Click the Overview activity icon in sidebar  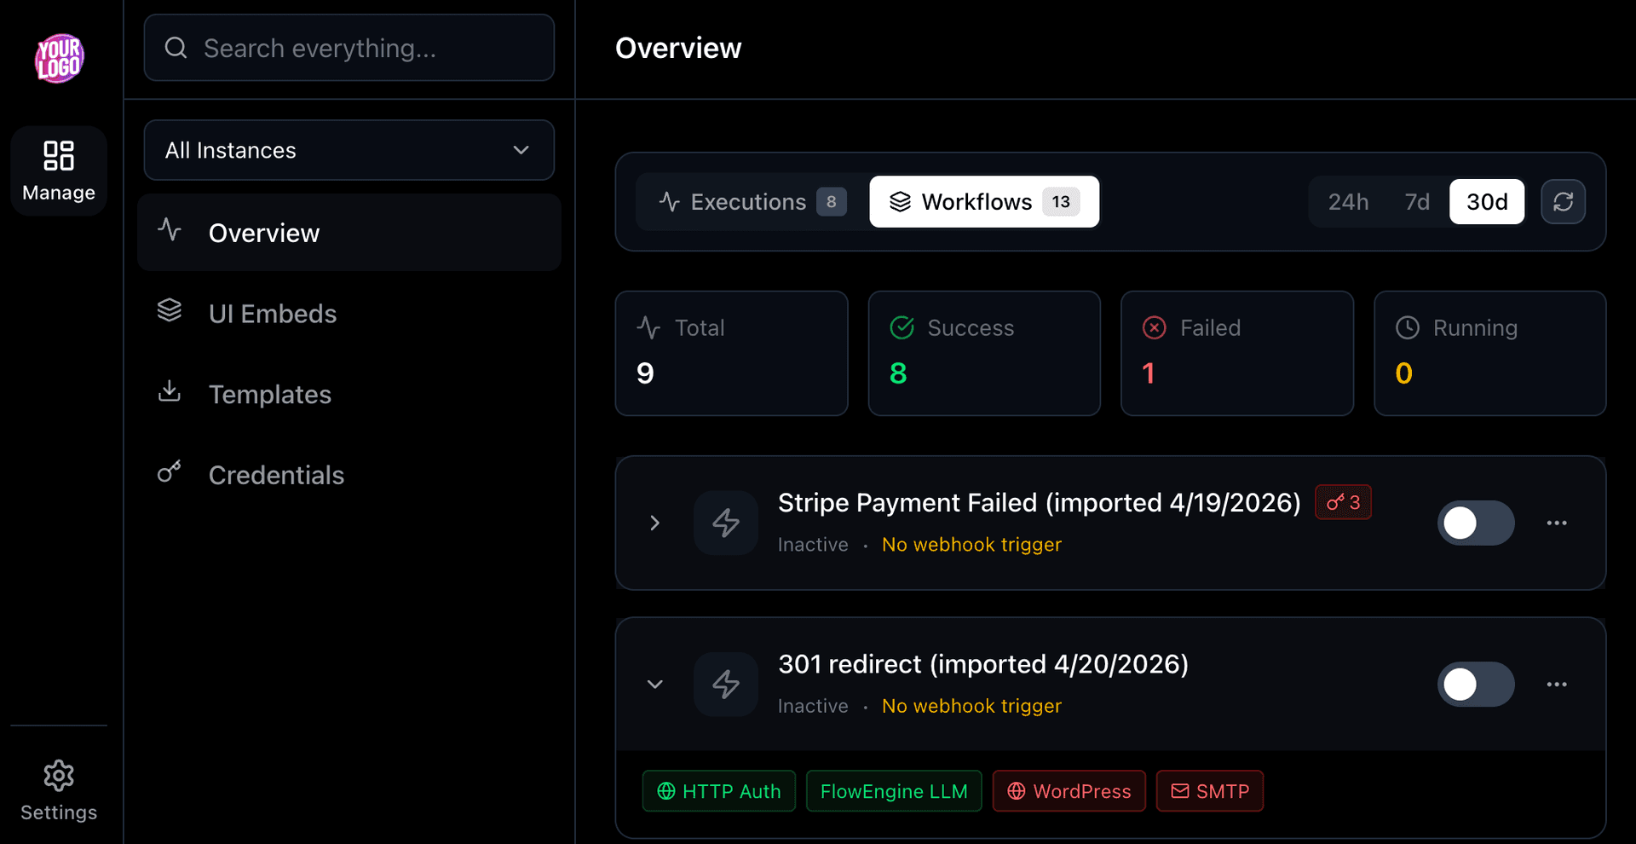pyautogui.click(x=170, y=229)
